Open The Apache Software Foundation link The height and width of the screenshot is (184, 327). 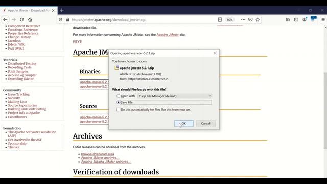coord(32,134)
